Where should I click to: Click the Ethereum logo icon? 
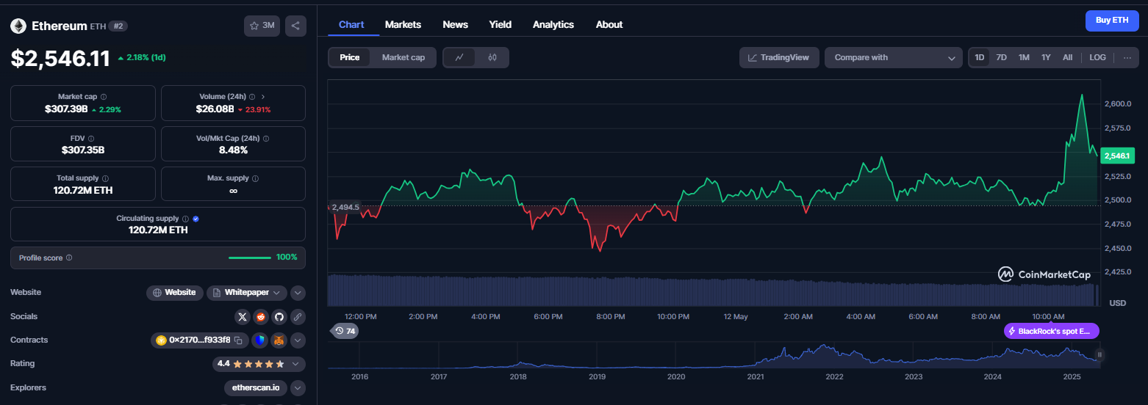point(18,26)
